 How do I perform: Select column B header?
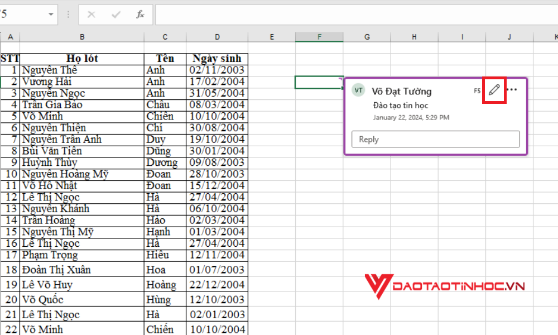tap(82, 36)
